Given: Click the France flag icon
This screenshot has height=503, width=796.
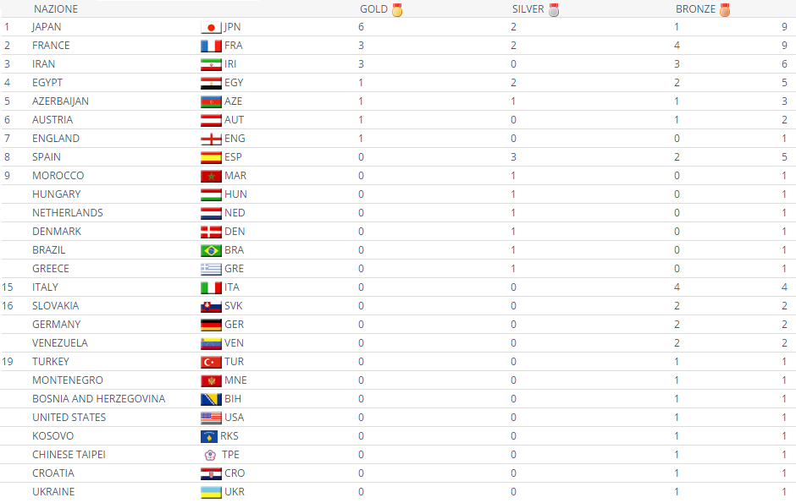Looking at the screenshot, I should click(x=211, y=46).
